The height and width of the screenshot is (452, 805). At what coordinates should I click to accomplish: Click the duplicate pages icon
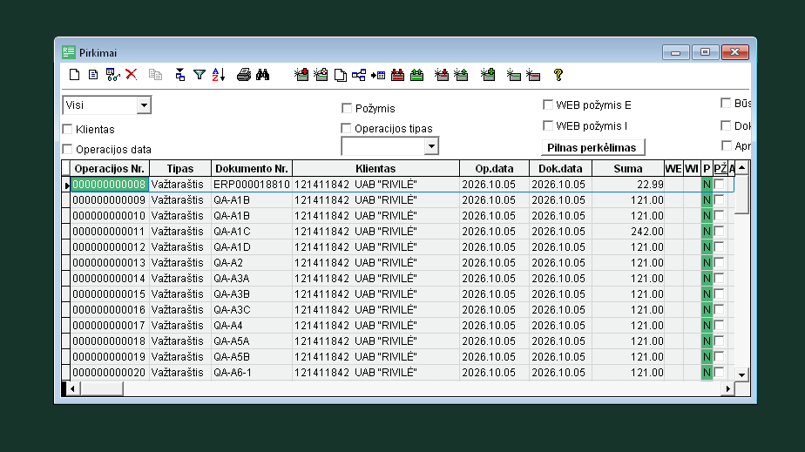340,76
